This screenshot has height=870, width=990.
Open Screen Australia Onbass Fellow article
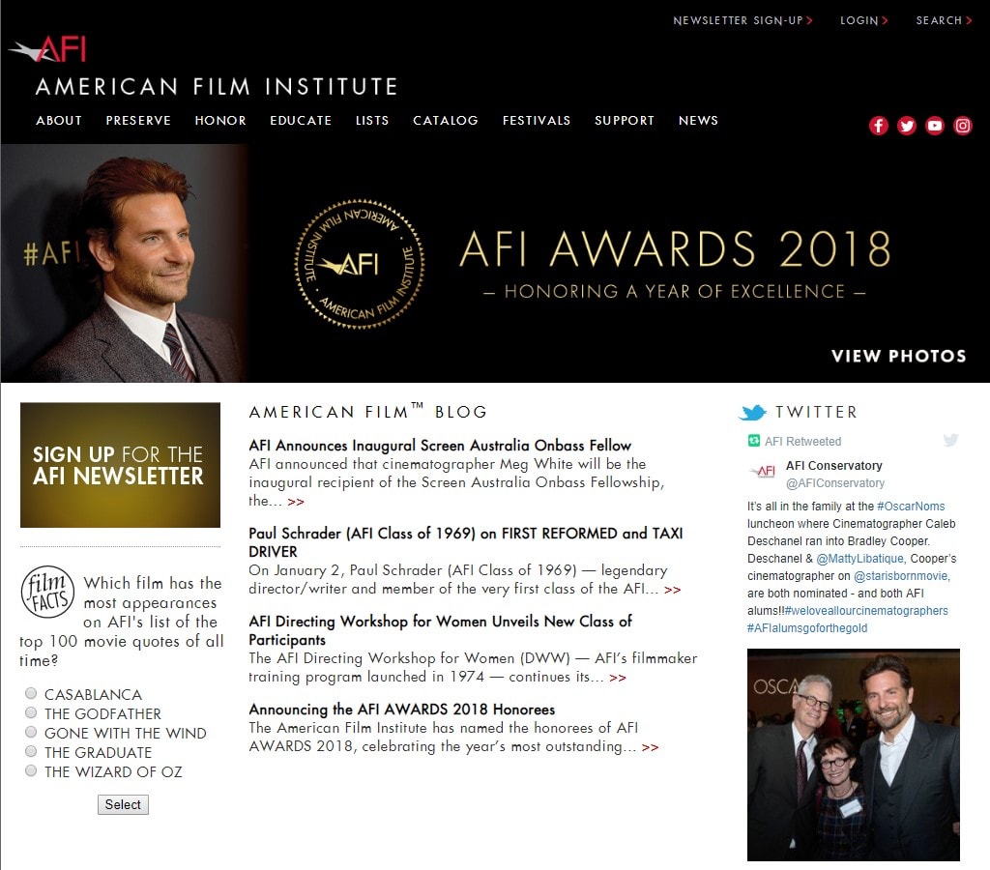tap(440, 445)
